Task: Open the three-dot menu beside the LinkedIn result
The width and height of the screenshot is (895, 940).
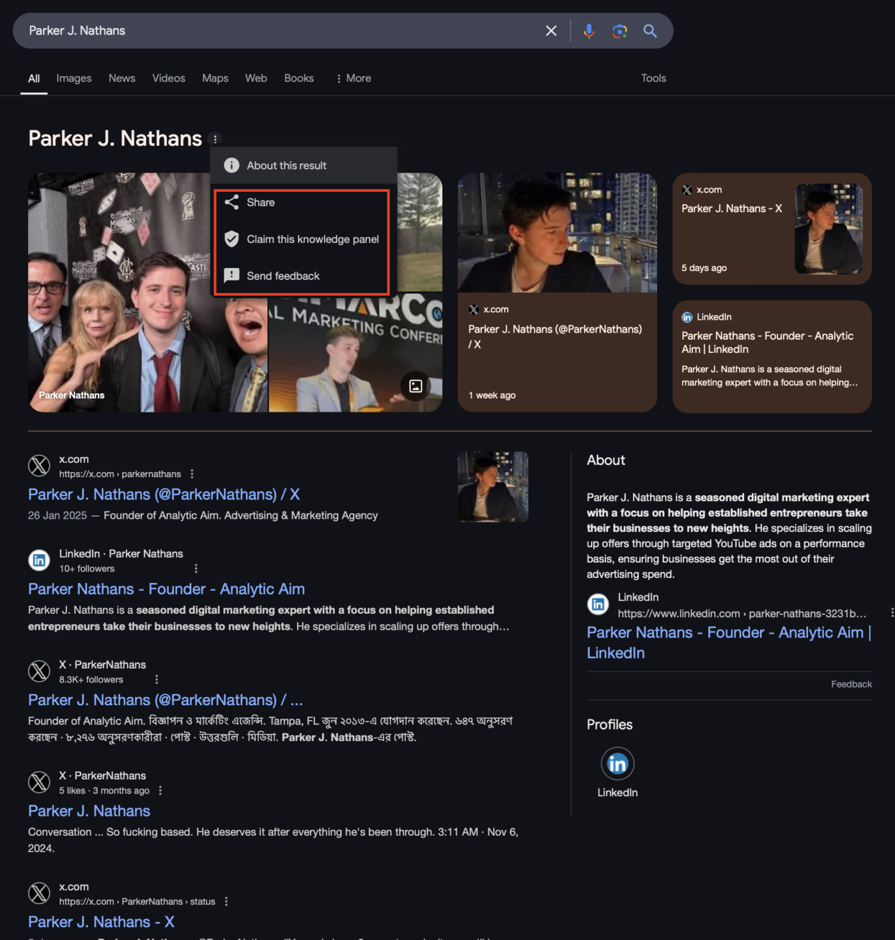Action: (196, 568)
